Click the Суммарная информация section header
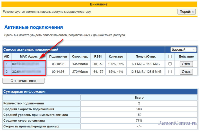This screenshot has width=200, height=132. 25,92
